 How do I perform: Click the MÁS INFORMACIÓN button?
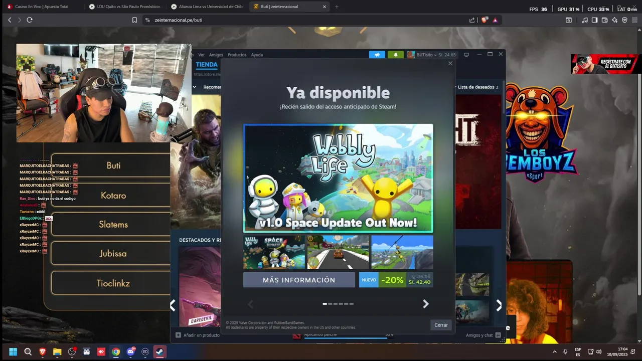[299, 280]
